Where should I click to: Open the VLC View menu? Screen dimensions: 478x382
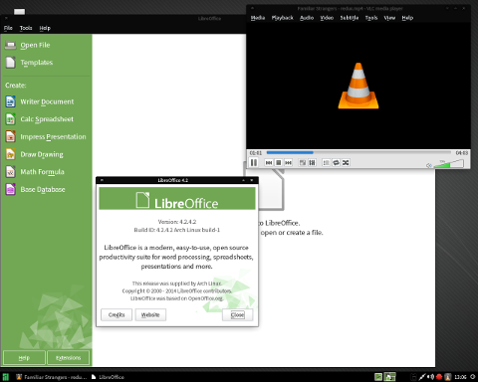coord(389,18)
